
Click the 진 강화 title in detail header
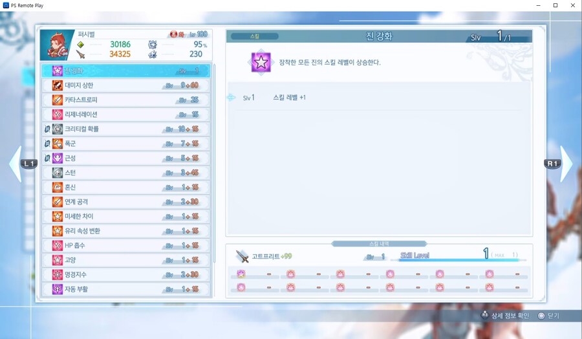[379, 36]
